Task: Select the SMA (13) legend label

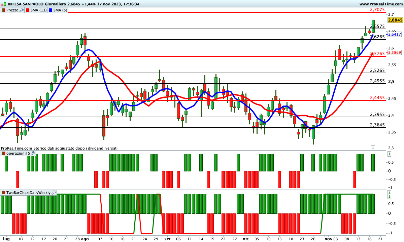Action: [x=39, y=10]
